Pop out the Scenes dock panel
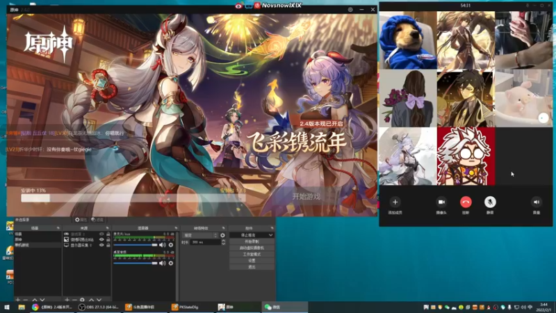Viewport: 556px width, 313px height. point(58,228)
